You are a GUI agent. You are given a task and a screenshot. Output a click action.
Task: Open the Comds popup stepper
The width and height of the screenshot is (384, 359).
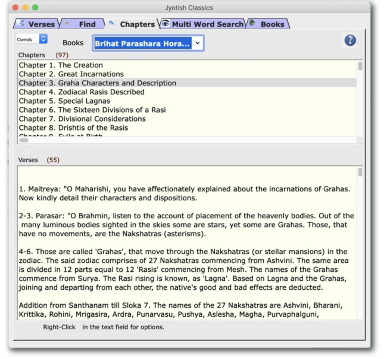pyautogui.click(x=43, y=39)
